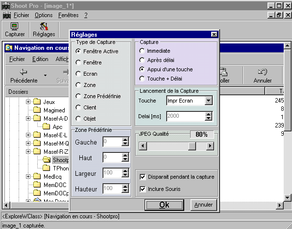Select Appui d'une touche option

pyautogui.click(x=142, y=69)
